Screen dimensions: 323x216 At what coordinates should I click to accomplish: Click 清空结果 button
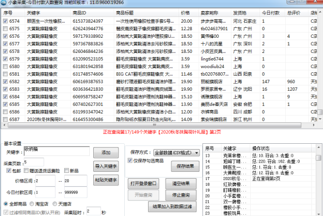pyautogui.click(x=181, y=183)
